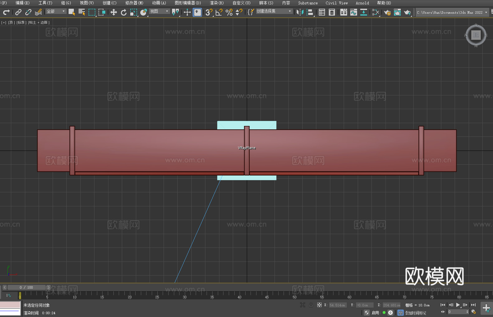493x317 pixels.
Task: Open Curve Editor
Action: tap(354, 12)
